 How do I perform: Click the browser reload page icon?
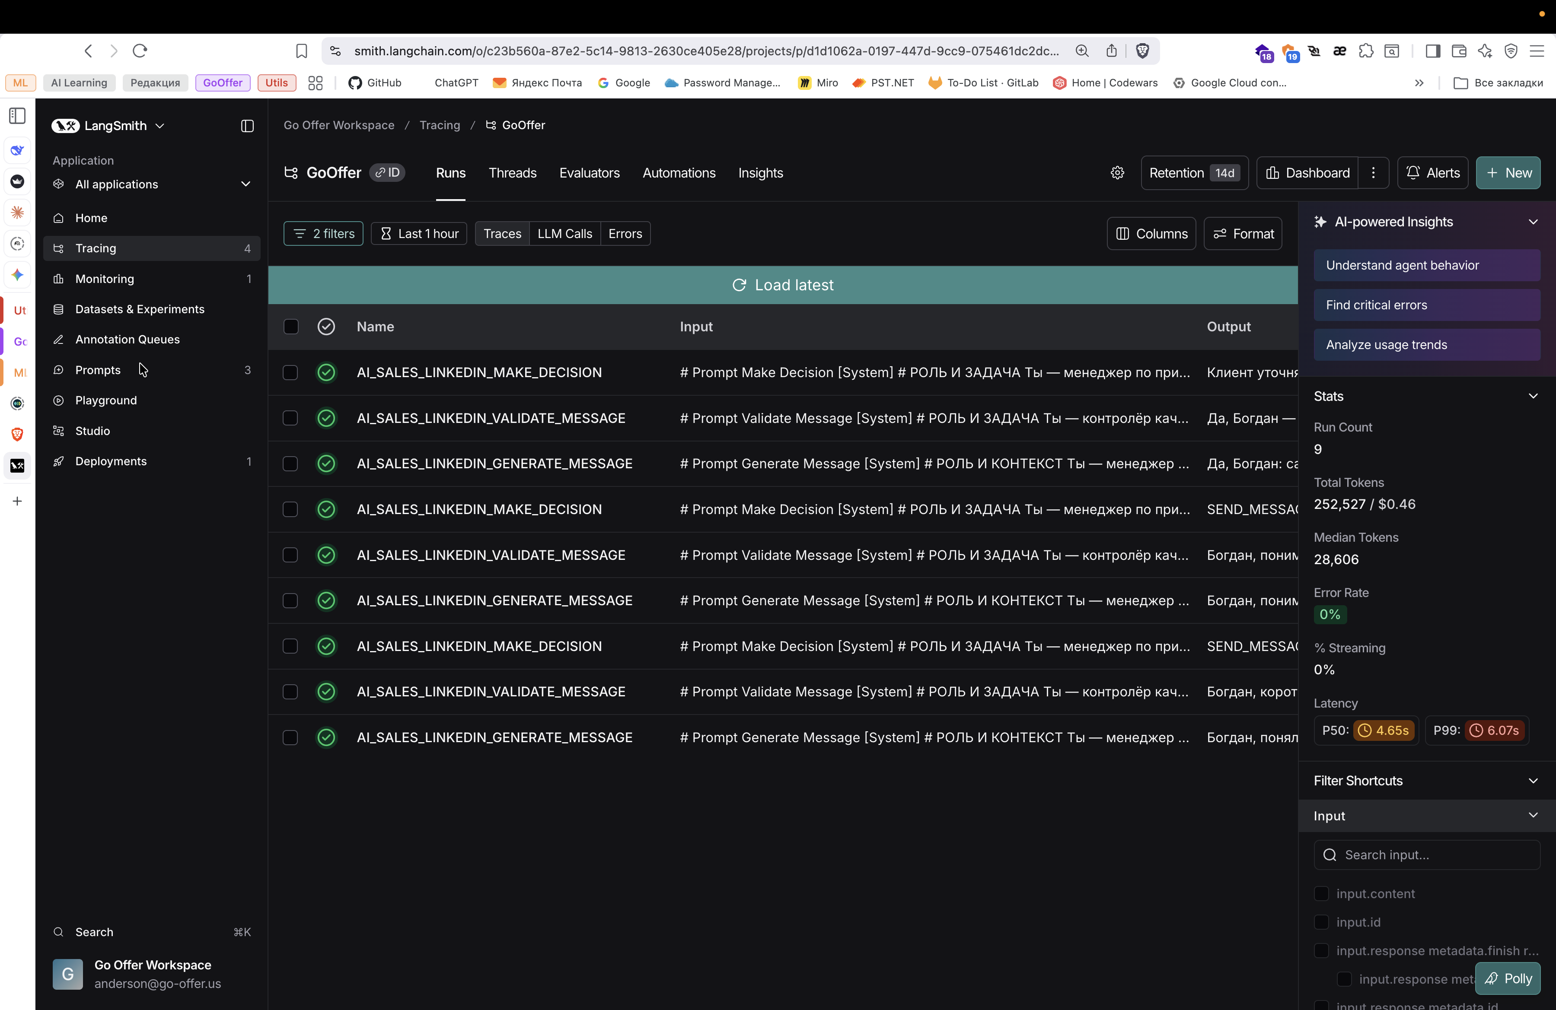click(x=140, y=50)
